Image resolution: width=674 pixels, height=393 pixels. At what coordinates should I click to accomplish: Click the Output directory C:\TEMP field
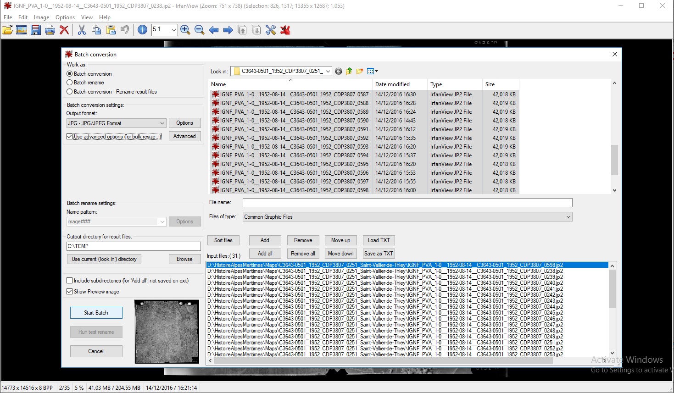(x=134, y=246)
